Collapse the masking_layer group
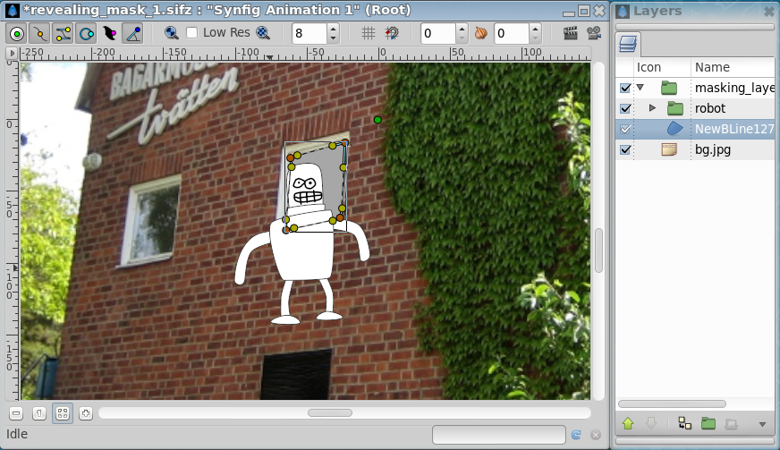This screenshot has height=450, width=780. [x=640, y=88]
